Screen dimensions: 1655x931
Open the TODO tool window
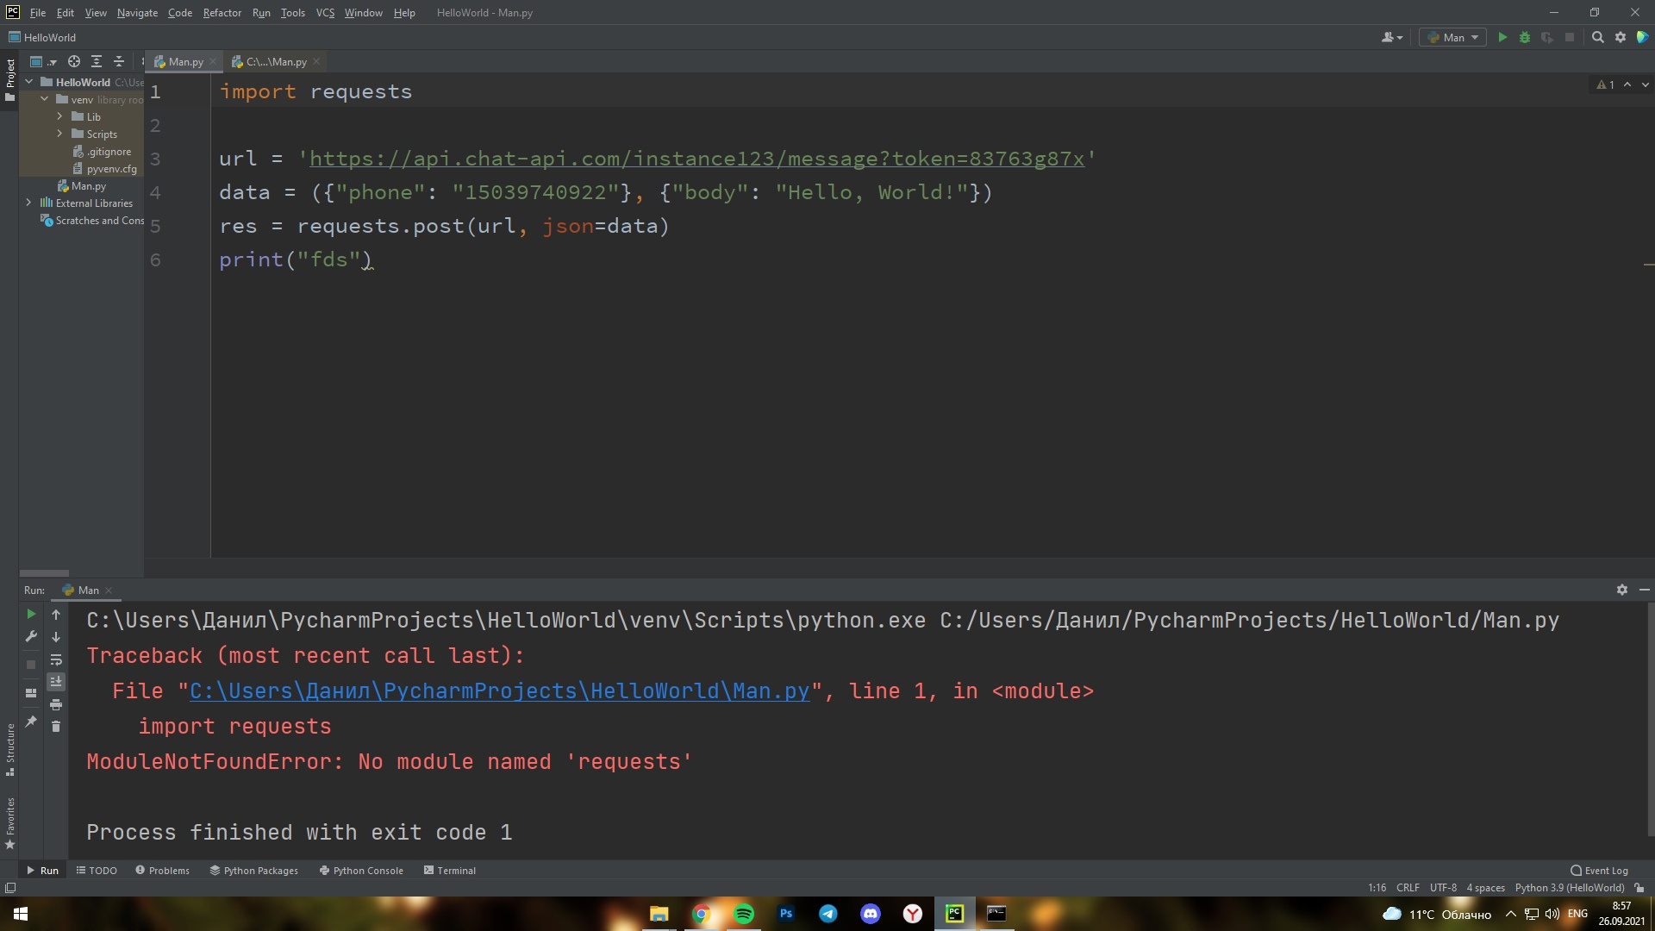coord(97,870)
